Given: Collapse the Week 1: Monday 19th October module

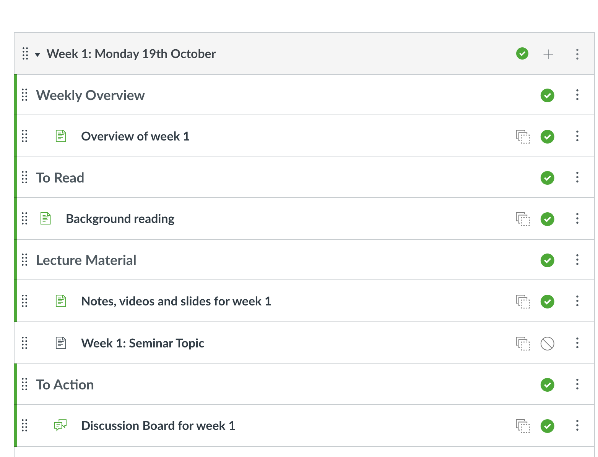Looking at the screenshot, I should click(37, 55).
